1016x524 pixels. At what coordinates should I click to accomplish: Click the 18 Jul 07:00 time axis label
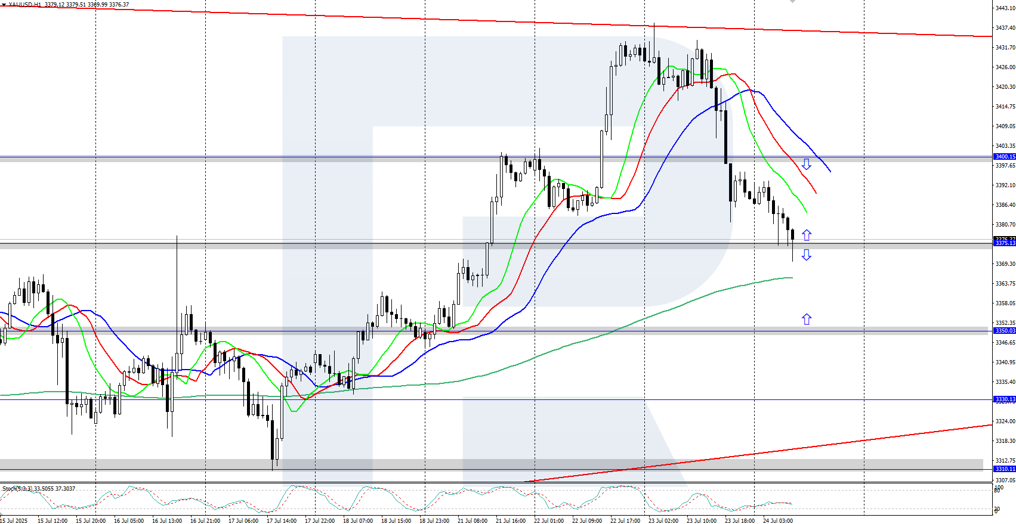[358, 520]
